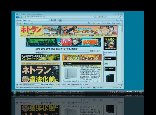
Task: Click the taskbar clock
Action: click(141, 92)
